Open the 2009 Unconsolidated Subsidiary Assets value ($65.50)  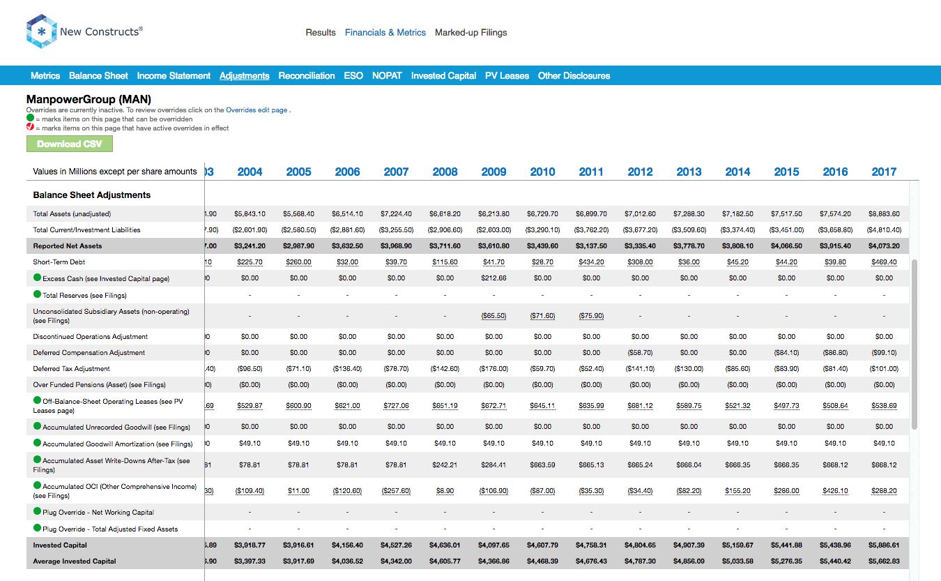click(x=494, y=316)
